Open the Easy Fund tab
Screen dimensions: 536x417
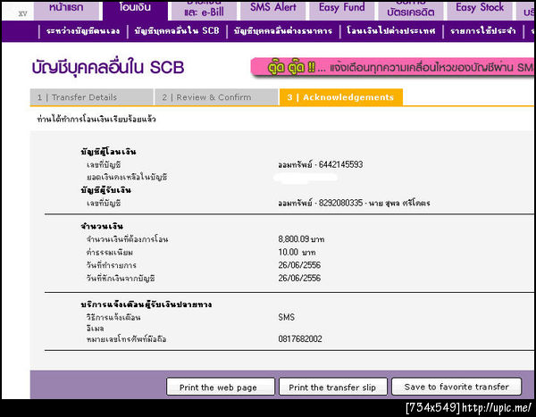[x=342, y=10]
